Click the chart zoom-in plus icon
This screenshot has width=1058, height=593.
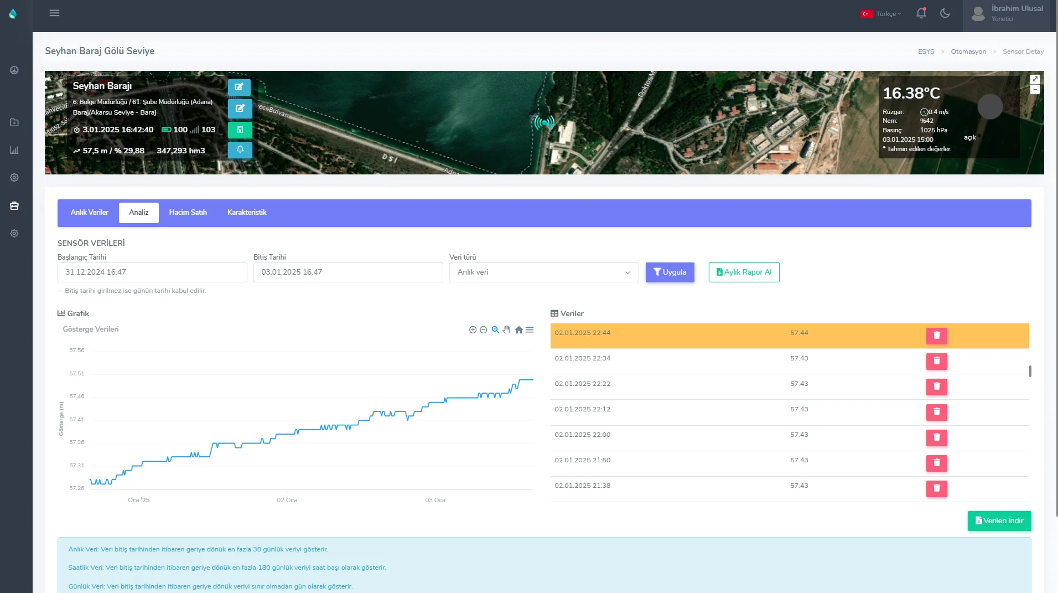[x=473, y=330]
